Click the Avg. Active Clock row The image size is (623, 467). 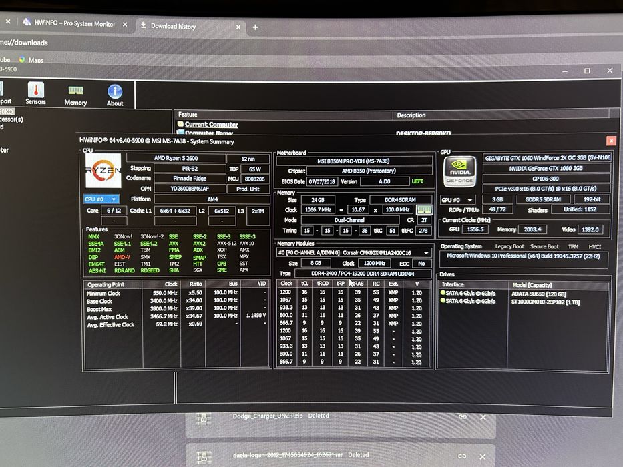click(x=177, y=316)
